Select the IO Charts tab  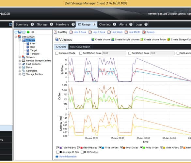pos(61,47)
